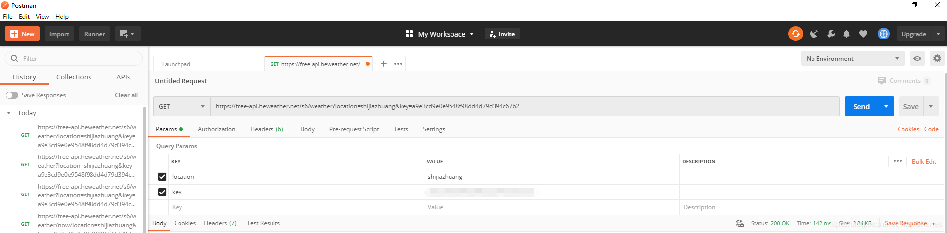Open the Authorization tab

217,129
